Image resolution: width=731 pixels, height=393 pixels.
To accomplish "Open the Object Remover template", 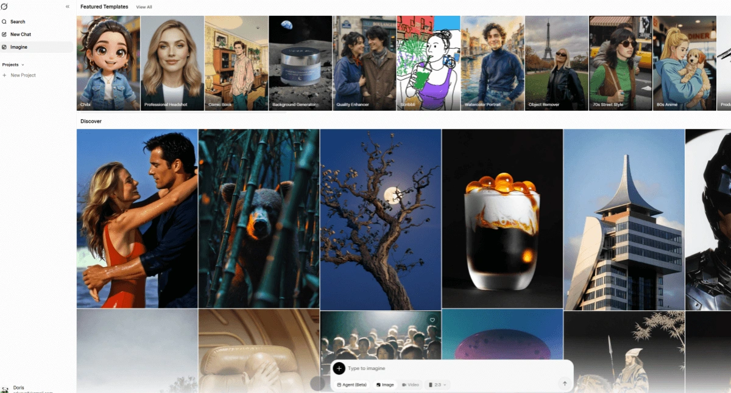I will click(x=557, y=63).
